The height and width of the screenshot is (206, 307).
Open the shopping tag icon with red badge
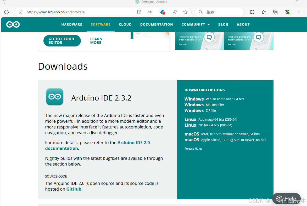click(163, 12)
